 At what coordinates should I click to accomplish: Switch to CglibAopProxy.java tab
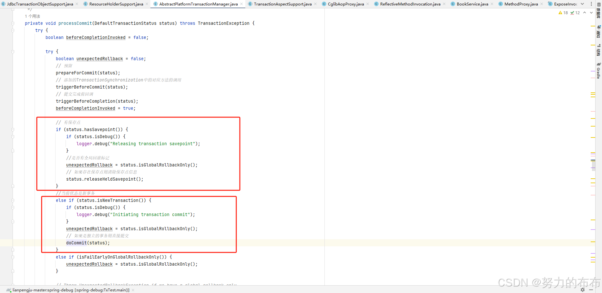[346, 4]
